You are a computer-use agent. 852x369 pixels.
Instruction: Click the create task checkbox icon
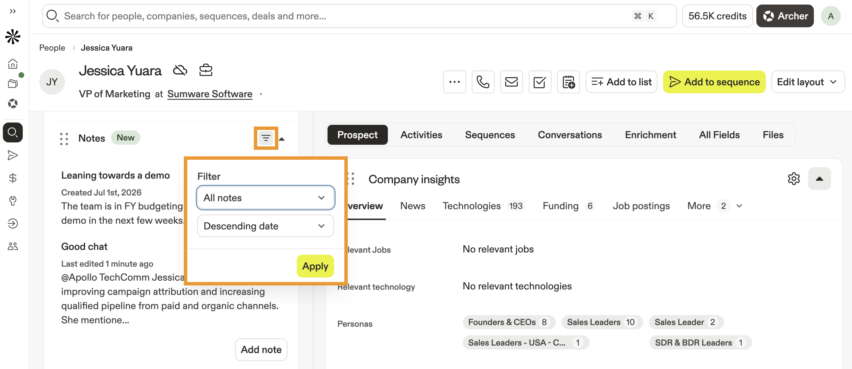[x=540, y=82]
